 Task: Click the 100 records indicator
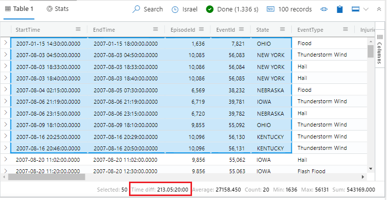coord(289,9)
